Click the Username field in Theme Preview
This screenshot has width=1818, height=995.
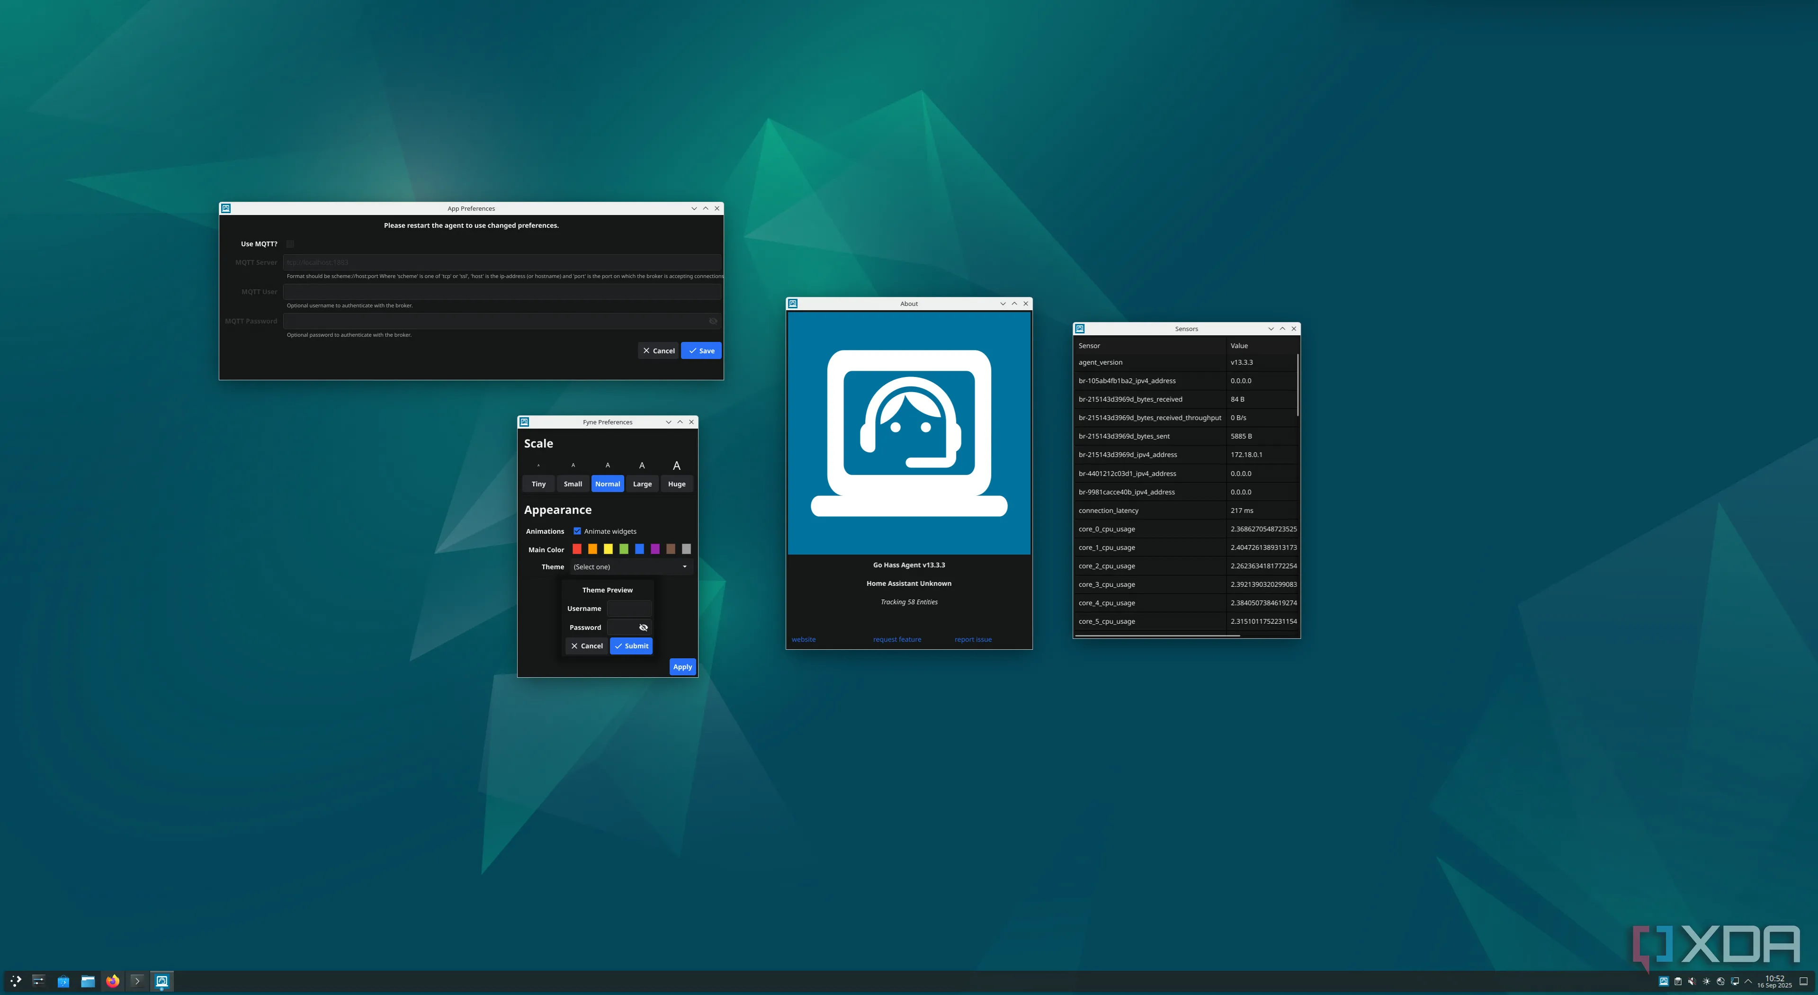[629, 608]
